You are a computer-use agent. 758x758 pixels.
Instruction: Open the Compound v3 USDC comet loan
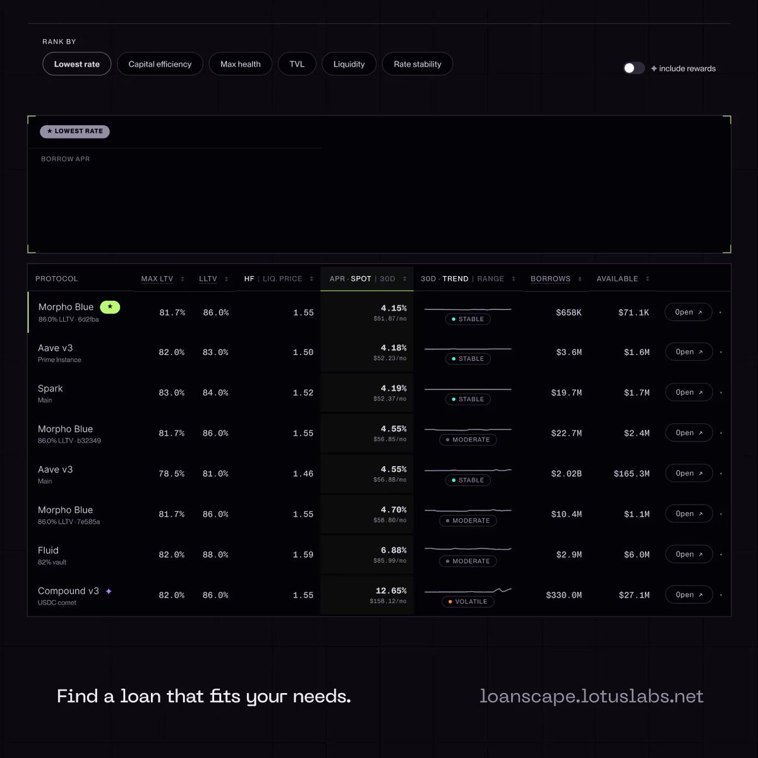689,594
